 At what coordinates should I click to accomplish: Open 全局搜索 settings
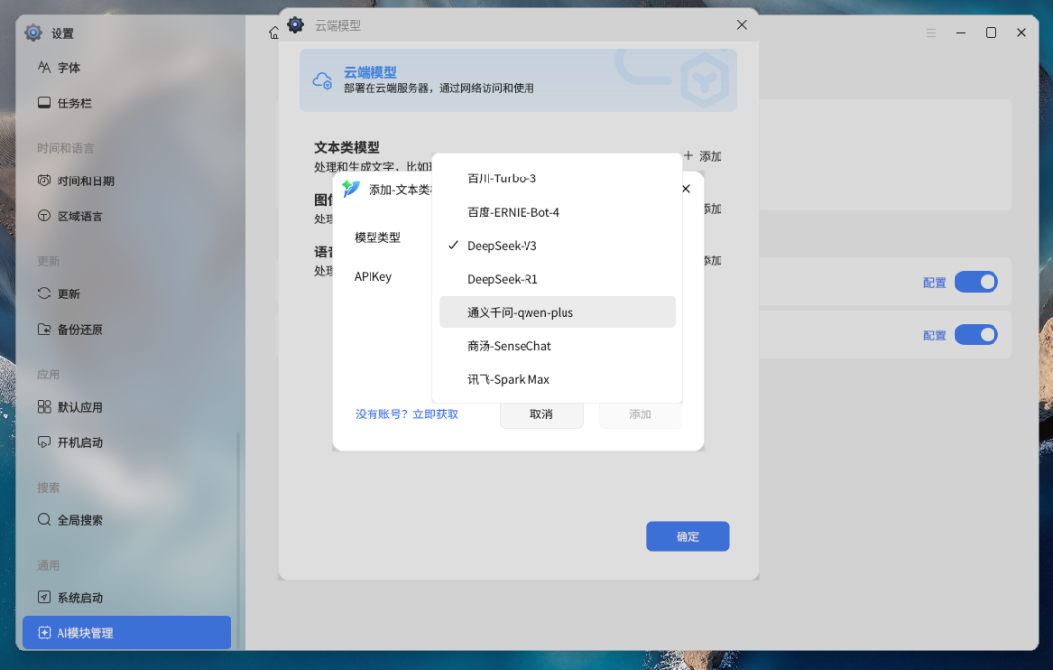click(x=127, y=520)
